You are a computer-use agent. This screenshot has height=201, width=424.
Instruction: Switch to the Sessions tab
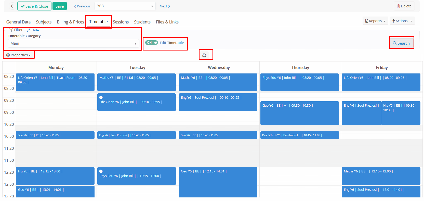coord(121,22)
